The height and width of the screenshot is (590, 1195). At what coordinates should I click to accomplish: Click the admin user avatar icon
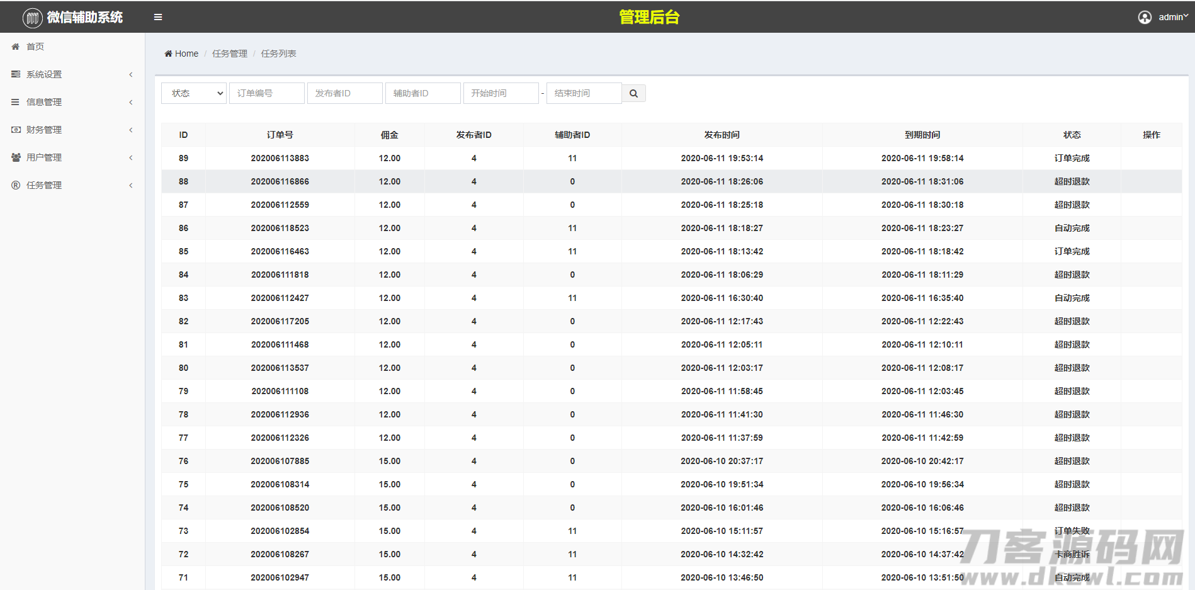(x=1145, y=17)
